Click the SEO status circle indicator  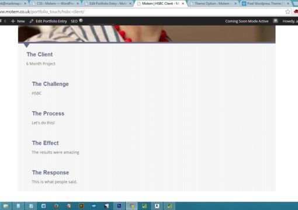[81, 20]
